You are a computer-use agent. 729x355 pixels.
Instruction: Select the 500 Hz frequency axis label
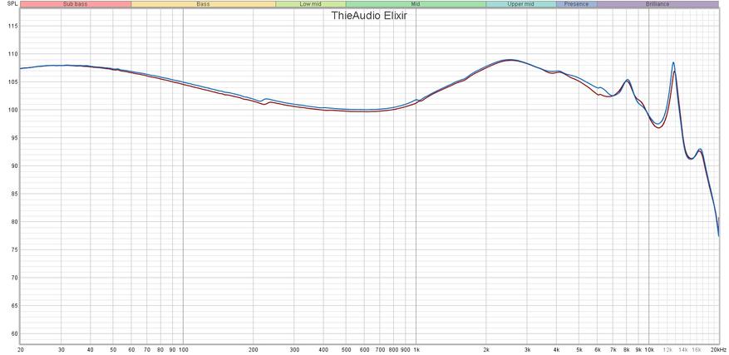(346, 350)
